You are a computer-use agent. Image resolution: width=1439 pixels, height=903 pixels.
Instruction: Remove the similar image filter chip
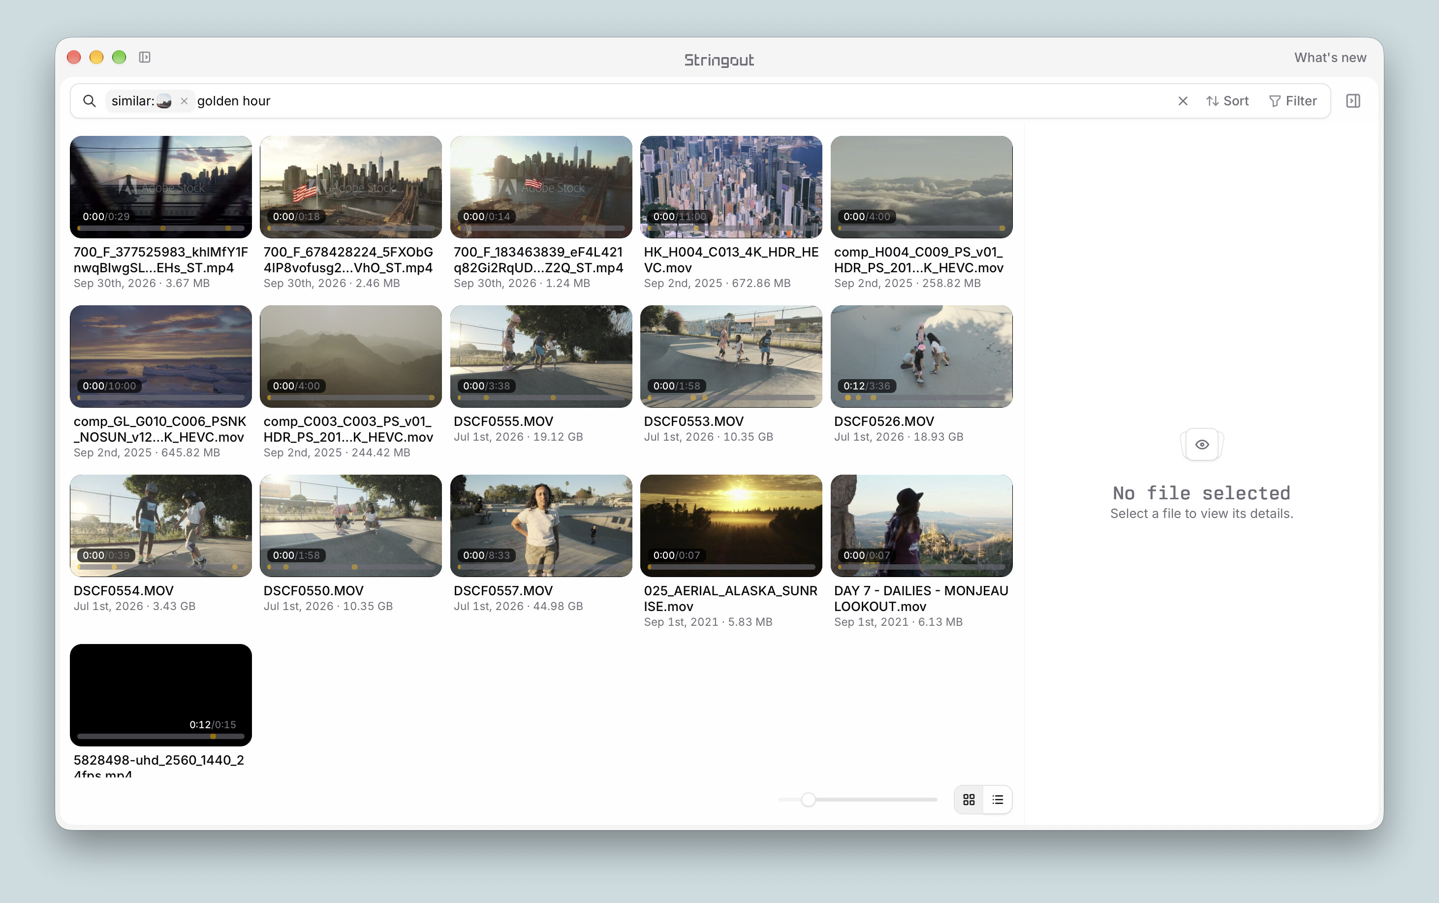click(x=185, y=101)
